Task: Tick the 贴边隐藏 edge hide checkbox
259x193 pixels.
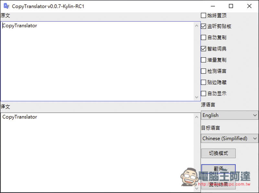Action: pyautogui.click(x=204, y=82)
